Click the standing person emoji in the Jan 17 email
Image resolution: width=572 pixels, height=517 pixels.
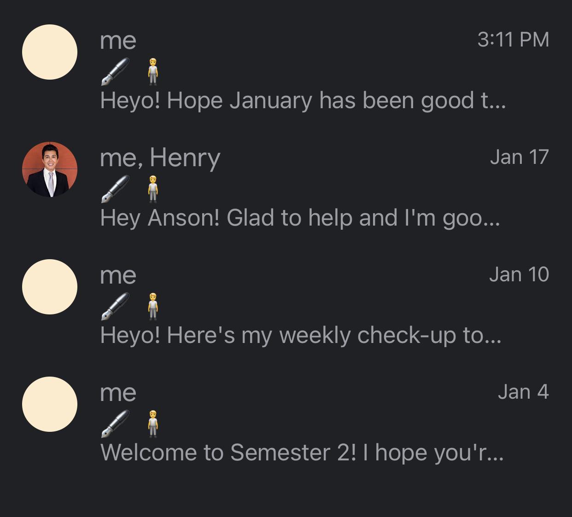[153, 190]
